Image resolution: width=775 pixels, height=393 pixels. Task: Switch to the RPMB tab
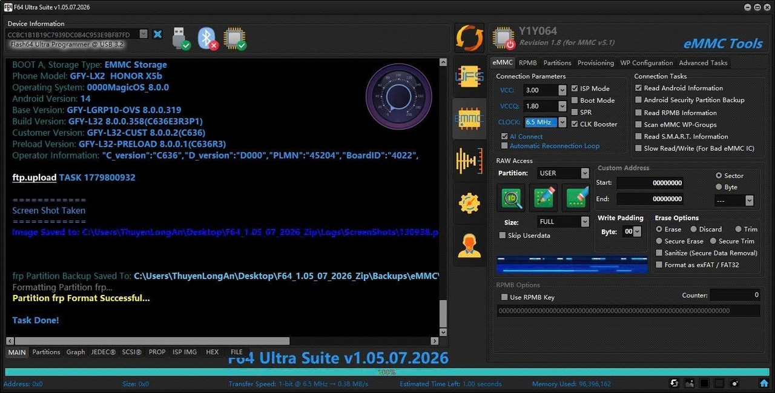point(527,63)
